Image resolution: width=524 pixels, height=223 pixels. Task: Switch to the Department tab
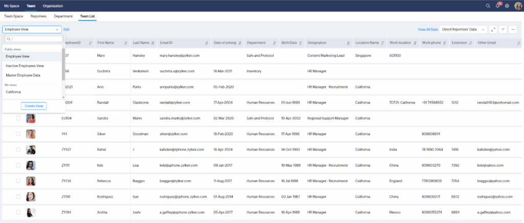(63, 16)
